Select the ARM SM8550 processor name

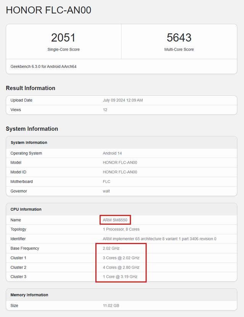(115, 220)
